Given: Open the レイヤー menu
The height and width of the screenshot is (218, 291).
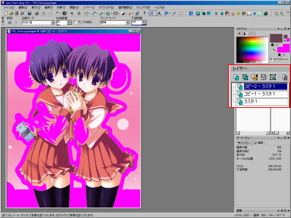Looking at the screenshot, I should click(89, 8).
